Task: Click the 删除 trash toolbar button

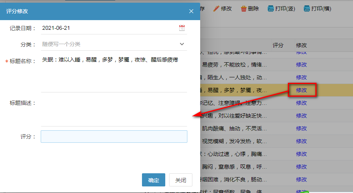Action: (x=250, y=9)
